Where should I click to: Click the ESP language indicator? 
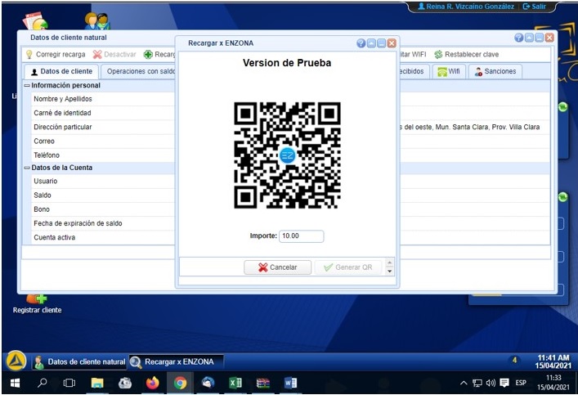pos(521,384)
